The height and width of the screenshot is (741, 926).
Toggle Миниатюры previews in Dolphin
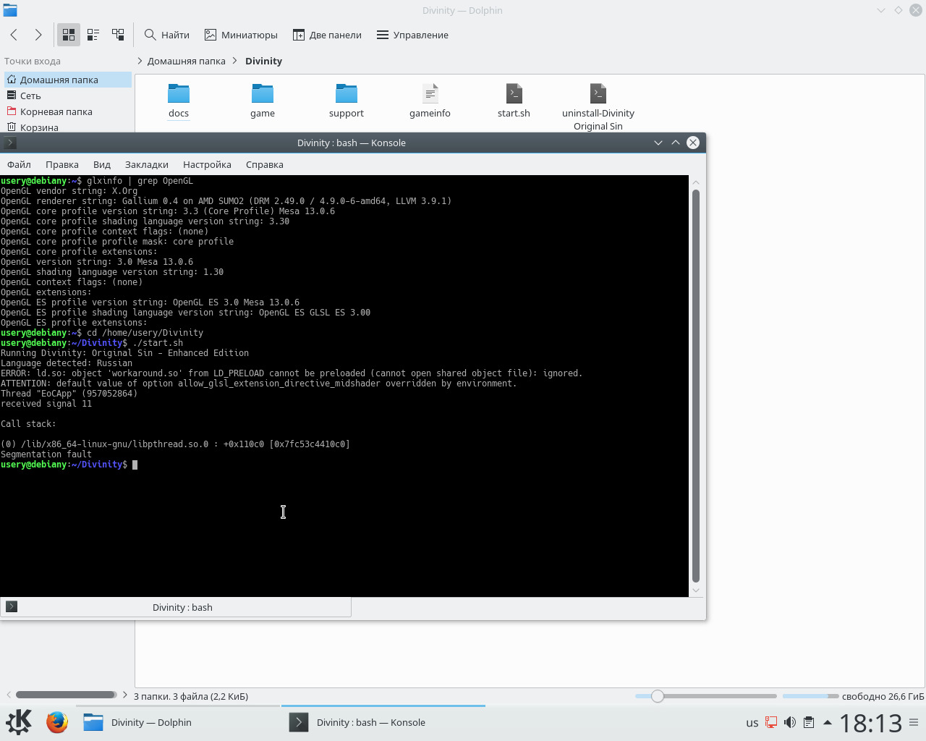pos(241,35)
